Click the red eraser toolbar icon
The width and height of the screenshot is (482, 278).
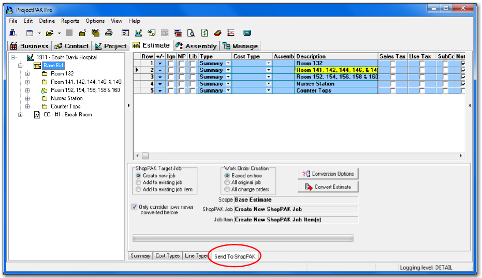(x=217, y=33)
